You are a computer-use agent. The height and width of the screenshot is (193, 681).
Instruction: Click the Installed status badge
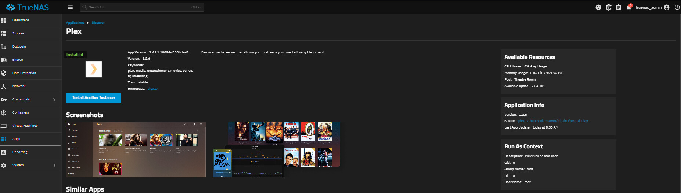75,55
